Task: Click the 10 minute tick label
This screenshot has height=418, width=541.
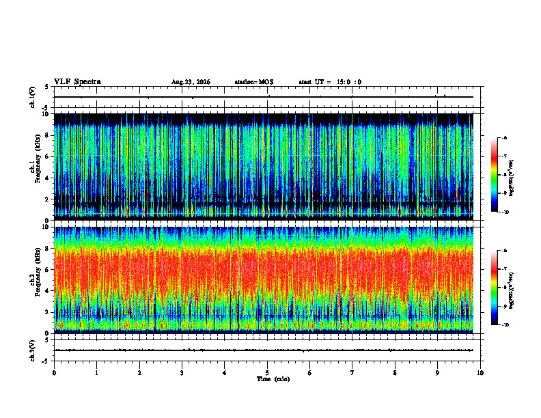Action: coord(480,373)
